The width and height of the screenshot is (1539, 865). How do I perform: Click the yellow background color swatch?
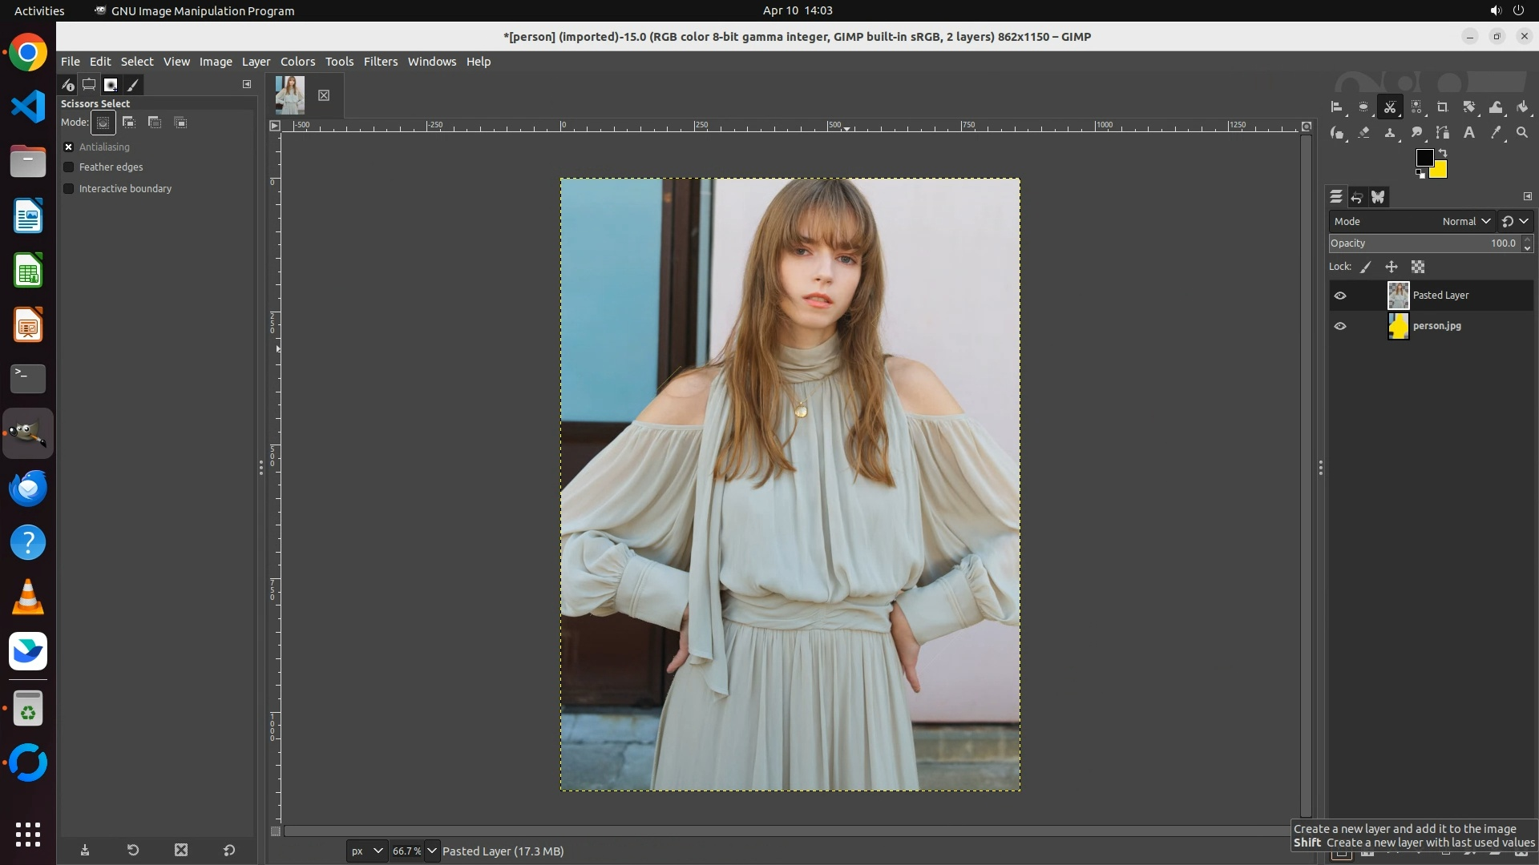1440,171
